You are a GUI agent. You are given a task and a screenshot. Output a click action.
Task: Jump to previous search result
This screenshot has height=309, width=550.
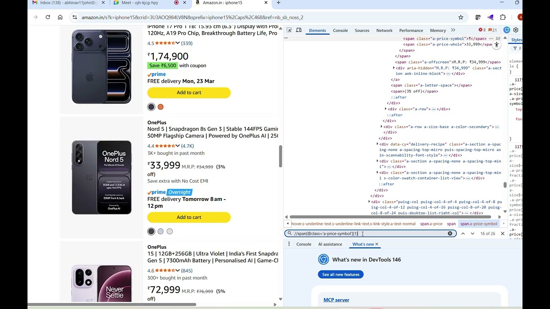point(463,233)
